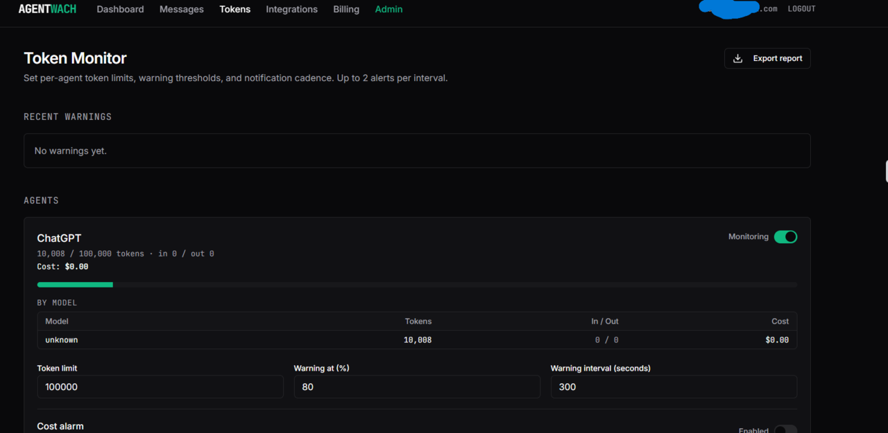The image size is (888, 433).
Task: Click the LOGOUT link
Action: click(801, 9)
